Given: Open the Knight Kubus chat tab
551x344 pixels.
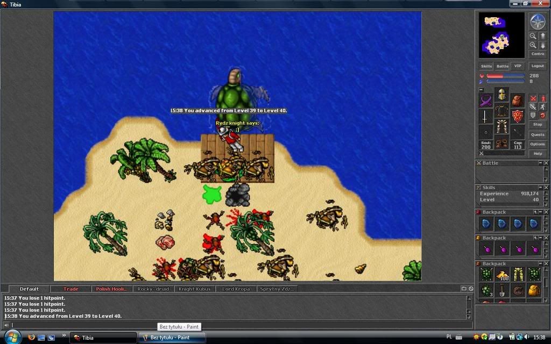Looking at the screenshot, I should (x=194, y=289).
